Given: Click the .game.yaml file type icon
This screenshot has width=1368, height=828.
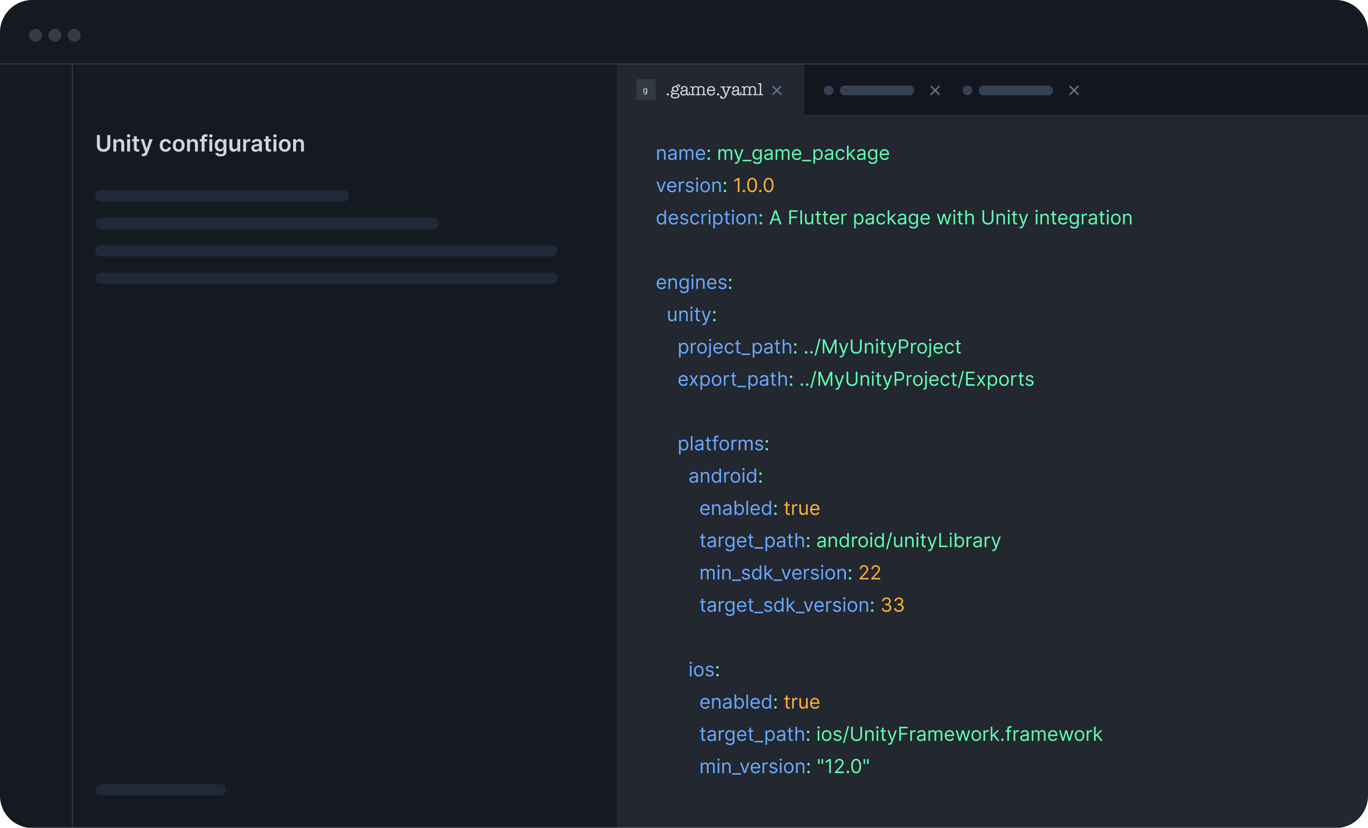Looking at the screenshot, I should coord(645,90).
